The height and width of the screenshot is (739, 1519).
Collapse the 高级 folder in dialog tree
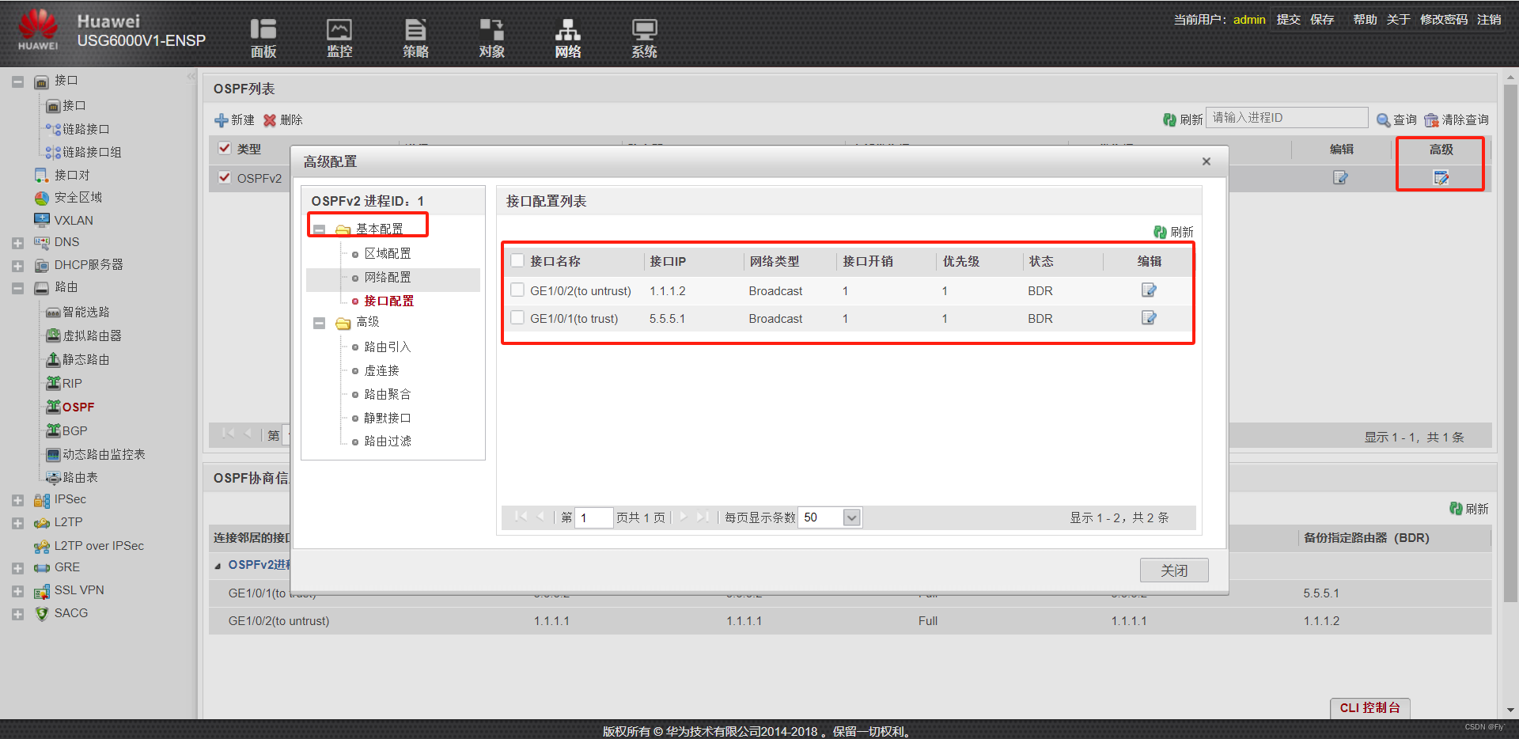[x=319, y=323]
